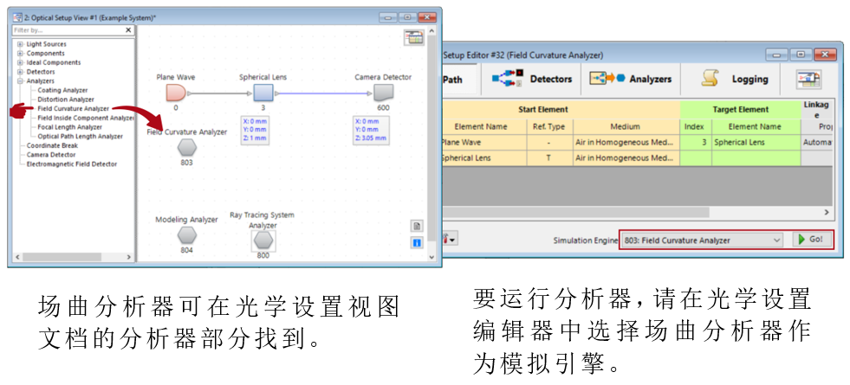Expand the Components tree node

point(20,54)
